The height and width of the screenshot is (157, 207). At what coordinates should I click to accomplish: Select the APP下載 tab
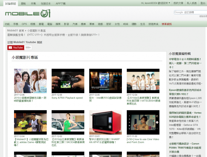click(x=61, y=3)
